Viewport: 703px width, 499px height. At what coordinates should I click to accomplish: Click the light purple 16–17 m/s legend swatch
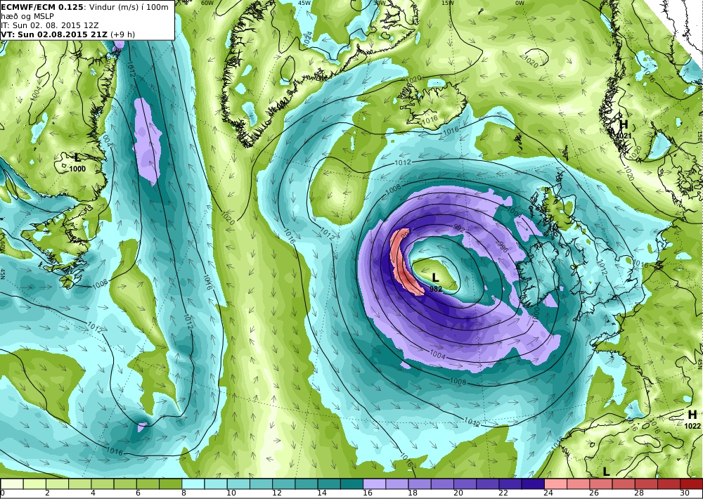(x=375, y=484)
